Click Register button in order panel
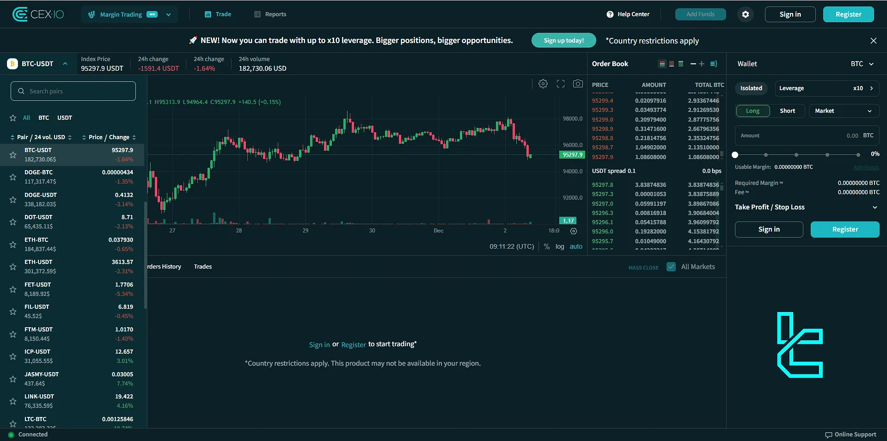Viewport: 887px width, 441px height. click(x=845, y=229)
